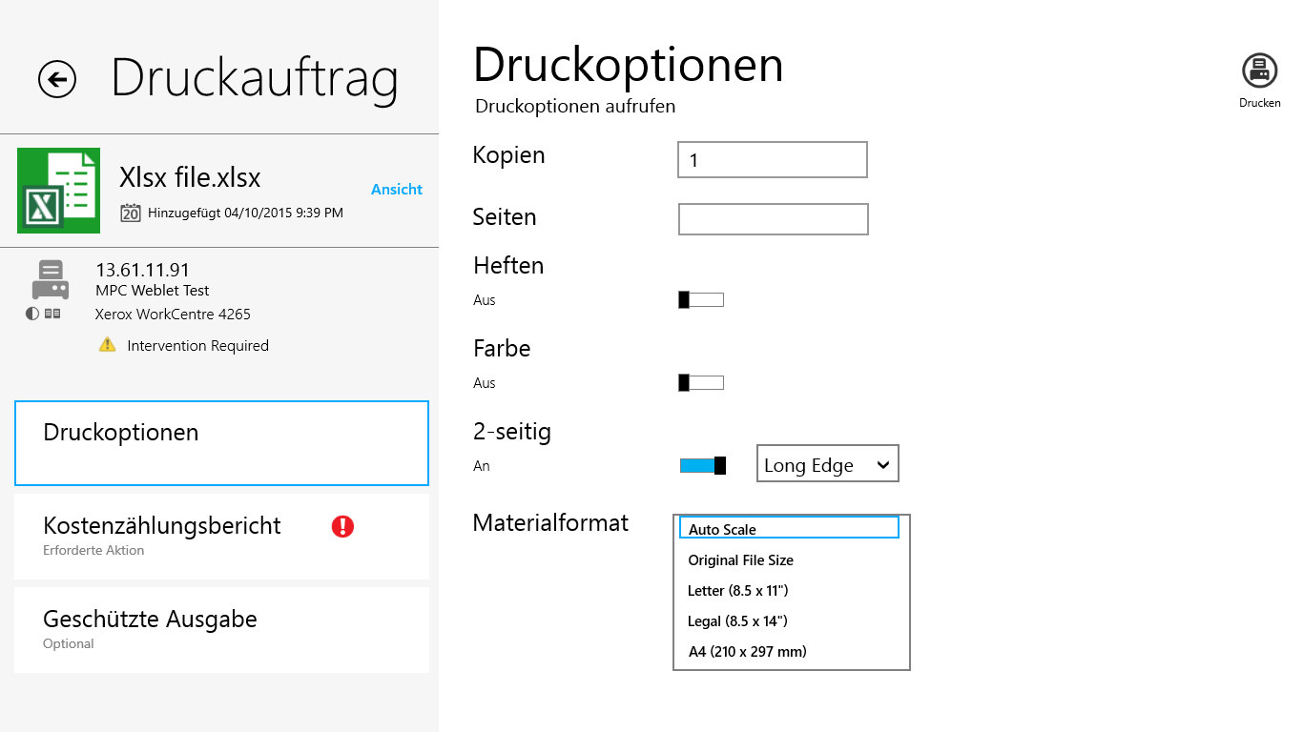Disable the 2-seitig toggle switch
This screenshot has height=732, width=1303.
click(703, 465)
